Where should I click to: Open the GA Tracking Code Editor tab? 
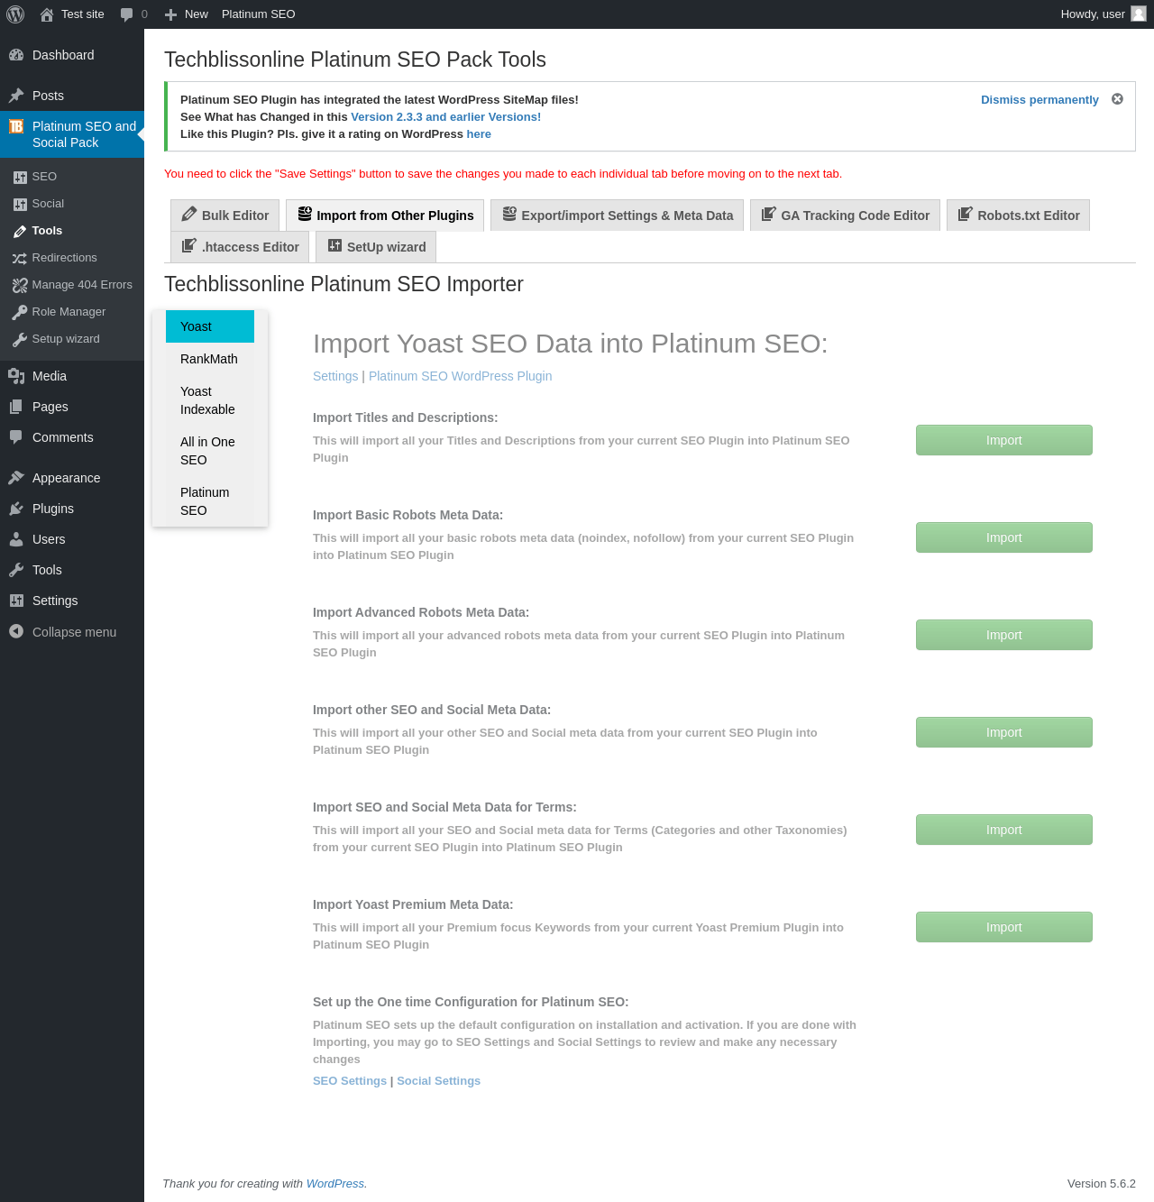point(845,216)
